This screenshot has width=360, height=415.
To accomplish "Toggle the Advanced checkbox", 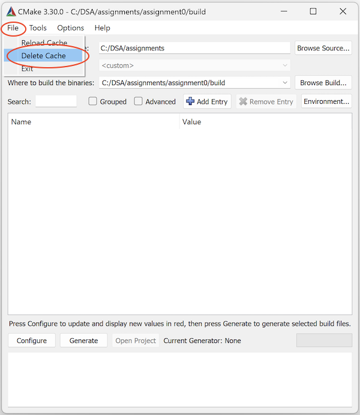I will (139, 101).
